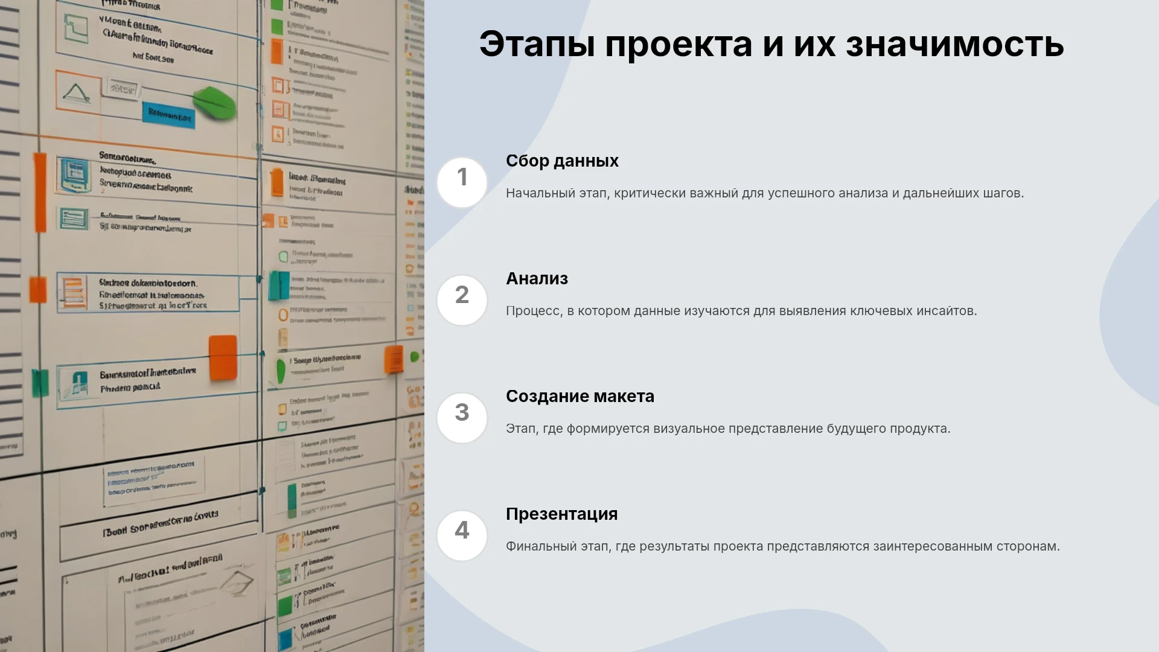Select the 'Сбор данных' heading
Viewport: 1159px width, 652px height.
pyautogui.click(x=562, y=161)
